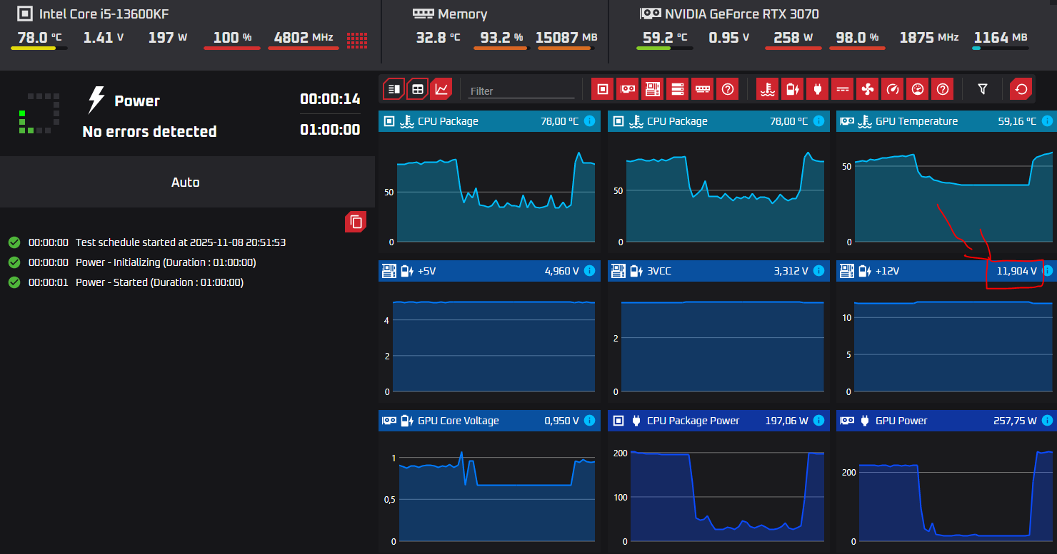This screenshot has width=1057, height=554.
Task: Switch monitoring to list view
Action: 394,89
